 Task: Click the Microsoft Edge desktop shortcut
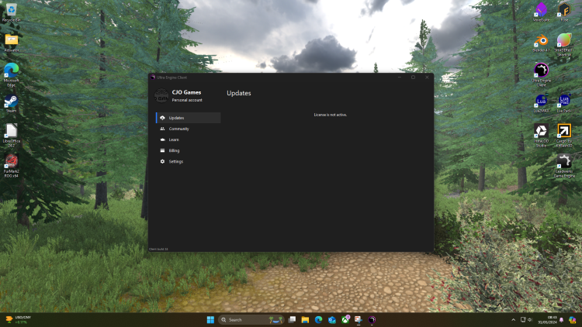pos(12,71)
